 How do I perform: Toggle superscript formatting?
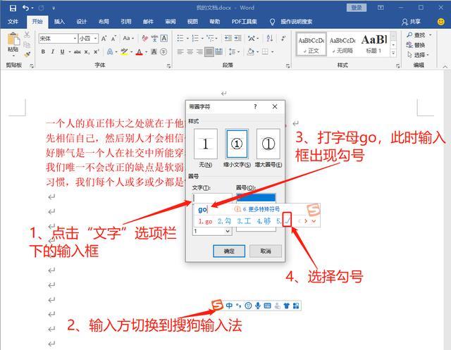(x=97, y=51)
